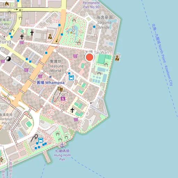The width and height of the screenshot is (178, 178).
Task: Click the bus station icon near Treasure World
Action: click(x=71, y=78)
